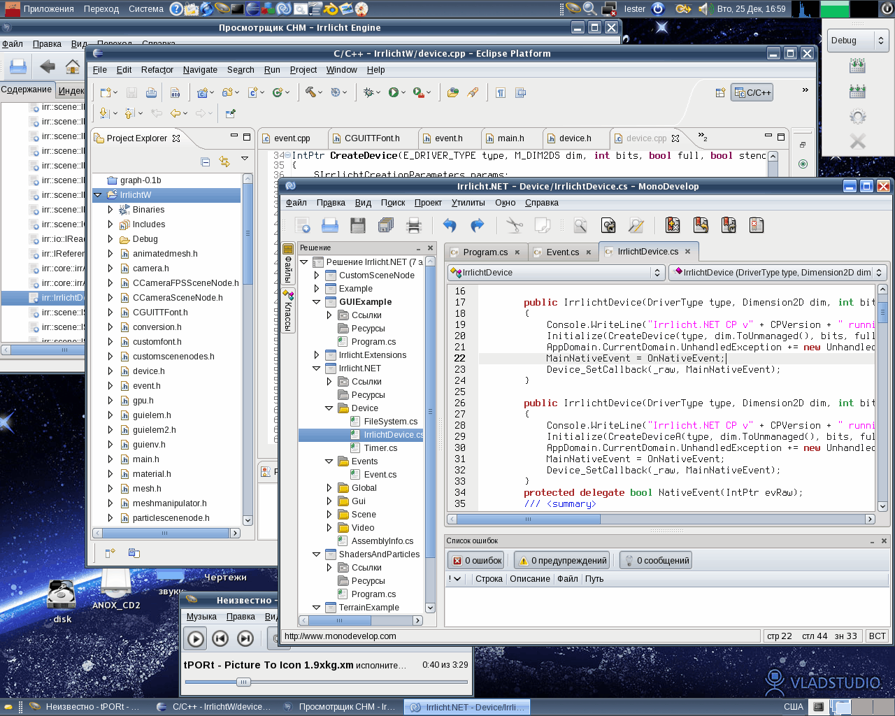Open the Debug configuration dropdown

859,41
